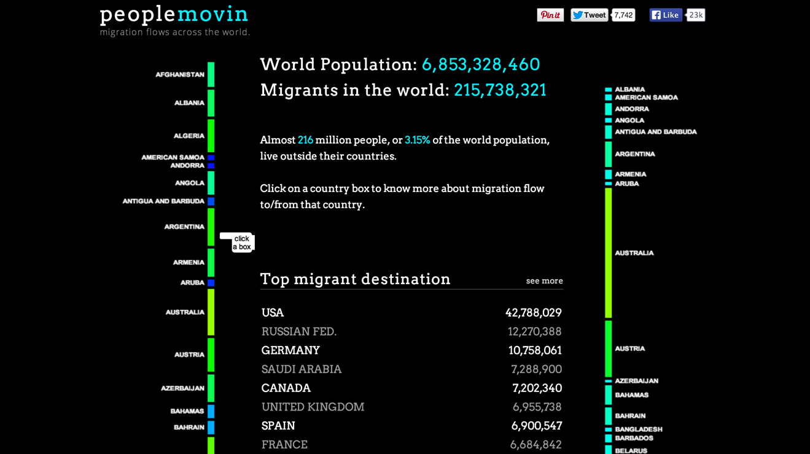This screenshot has height=454, width=810.
Task: Select Austria's green box on left
Action: point(211,355)
